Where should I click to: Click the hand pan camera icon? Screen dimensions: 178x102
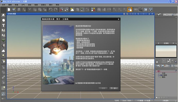click(x=157, y=62)
